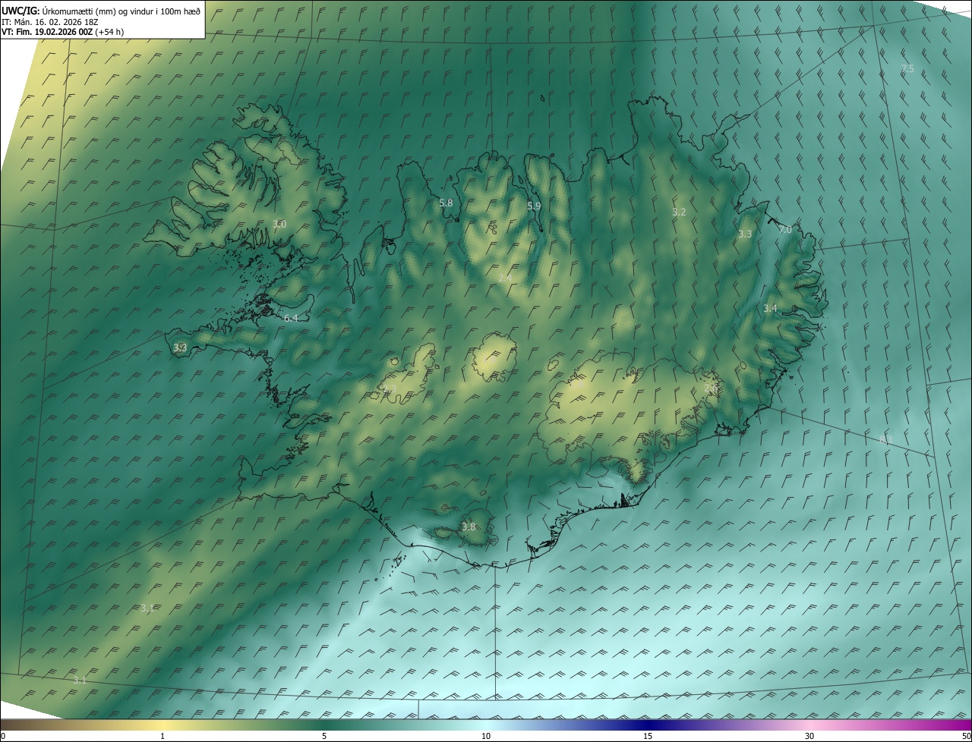Viewport: 972px width, 742px height.
Task: Click the 3.3 label beside the 7.0 label
Action: coord(745,234)
